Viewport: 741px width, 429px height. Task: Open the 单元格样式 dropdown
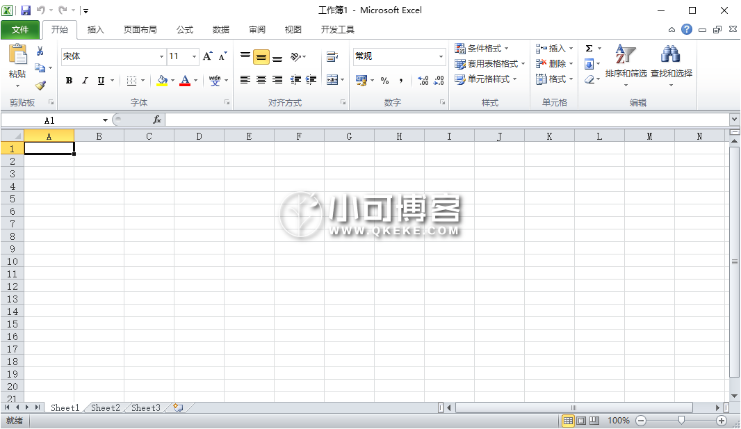[x=487, y=79]
